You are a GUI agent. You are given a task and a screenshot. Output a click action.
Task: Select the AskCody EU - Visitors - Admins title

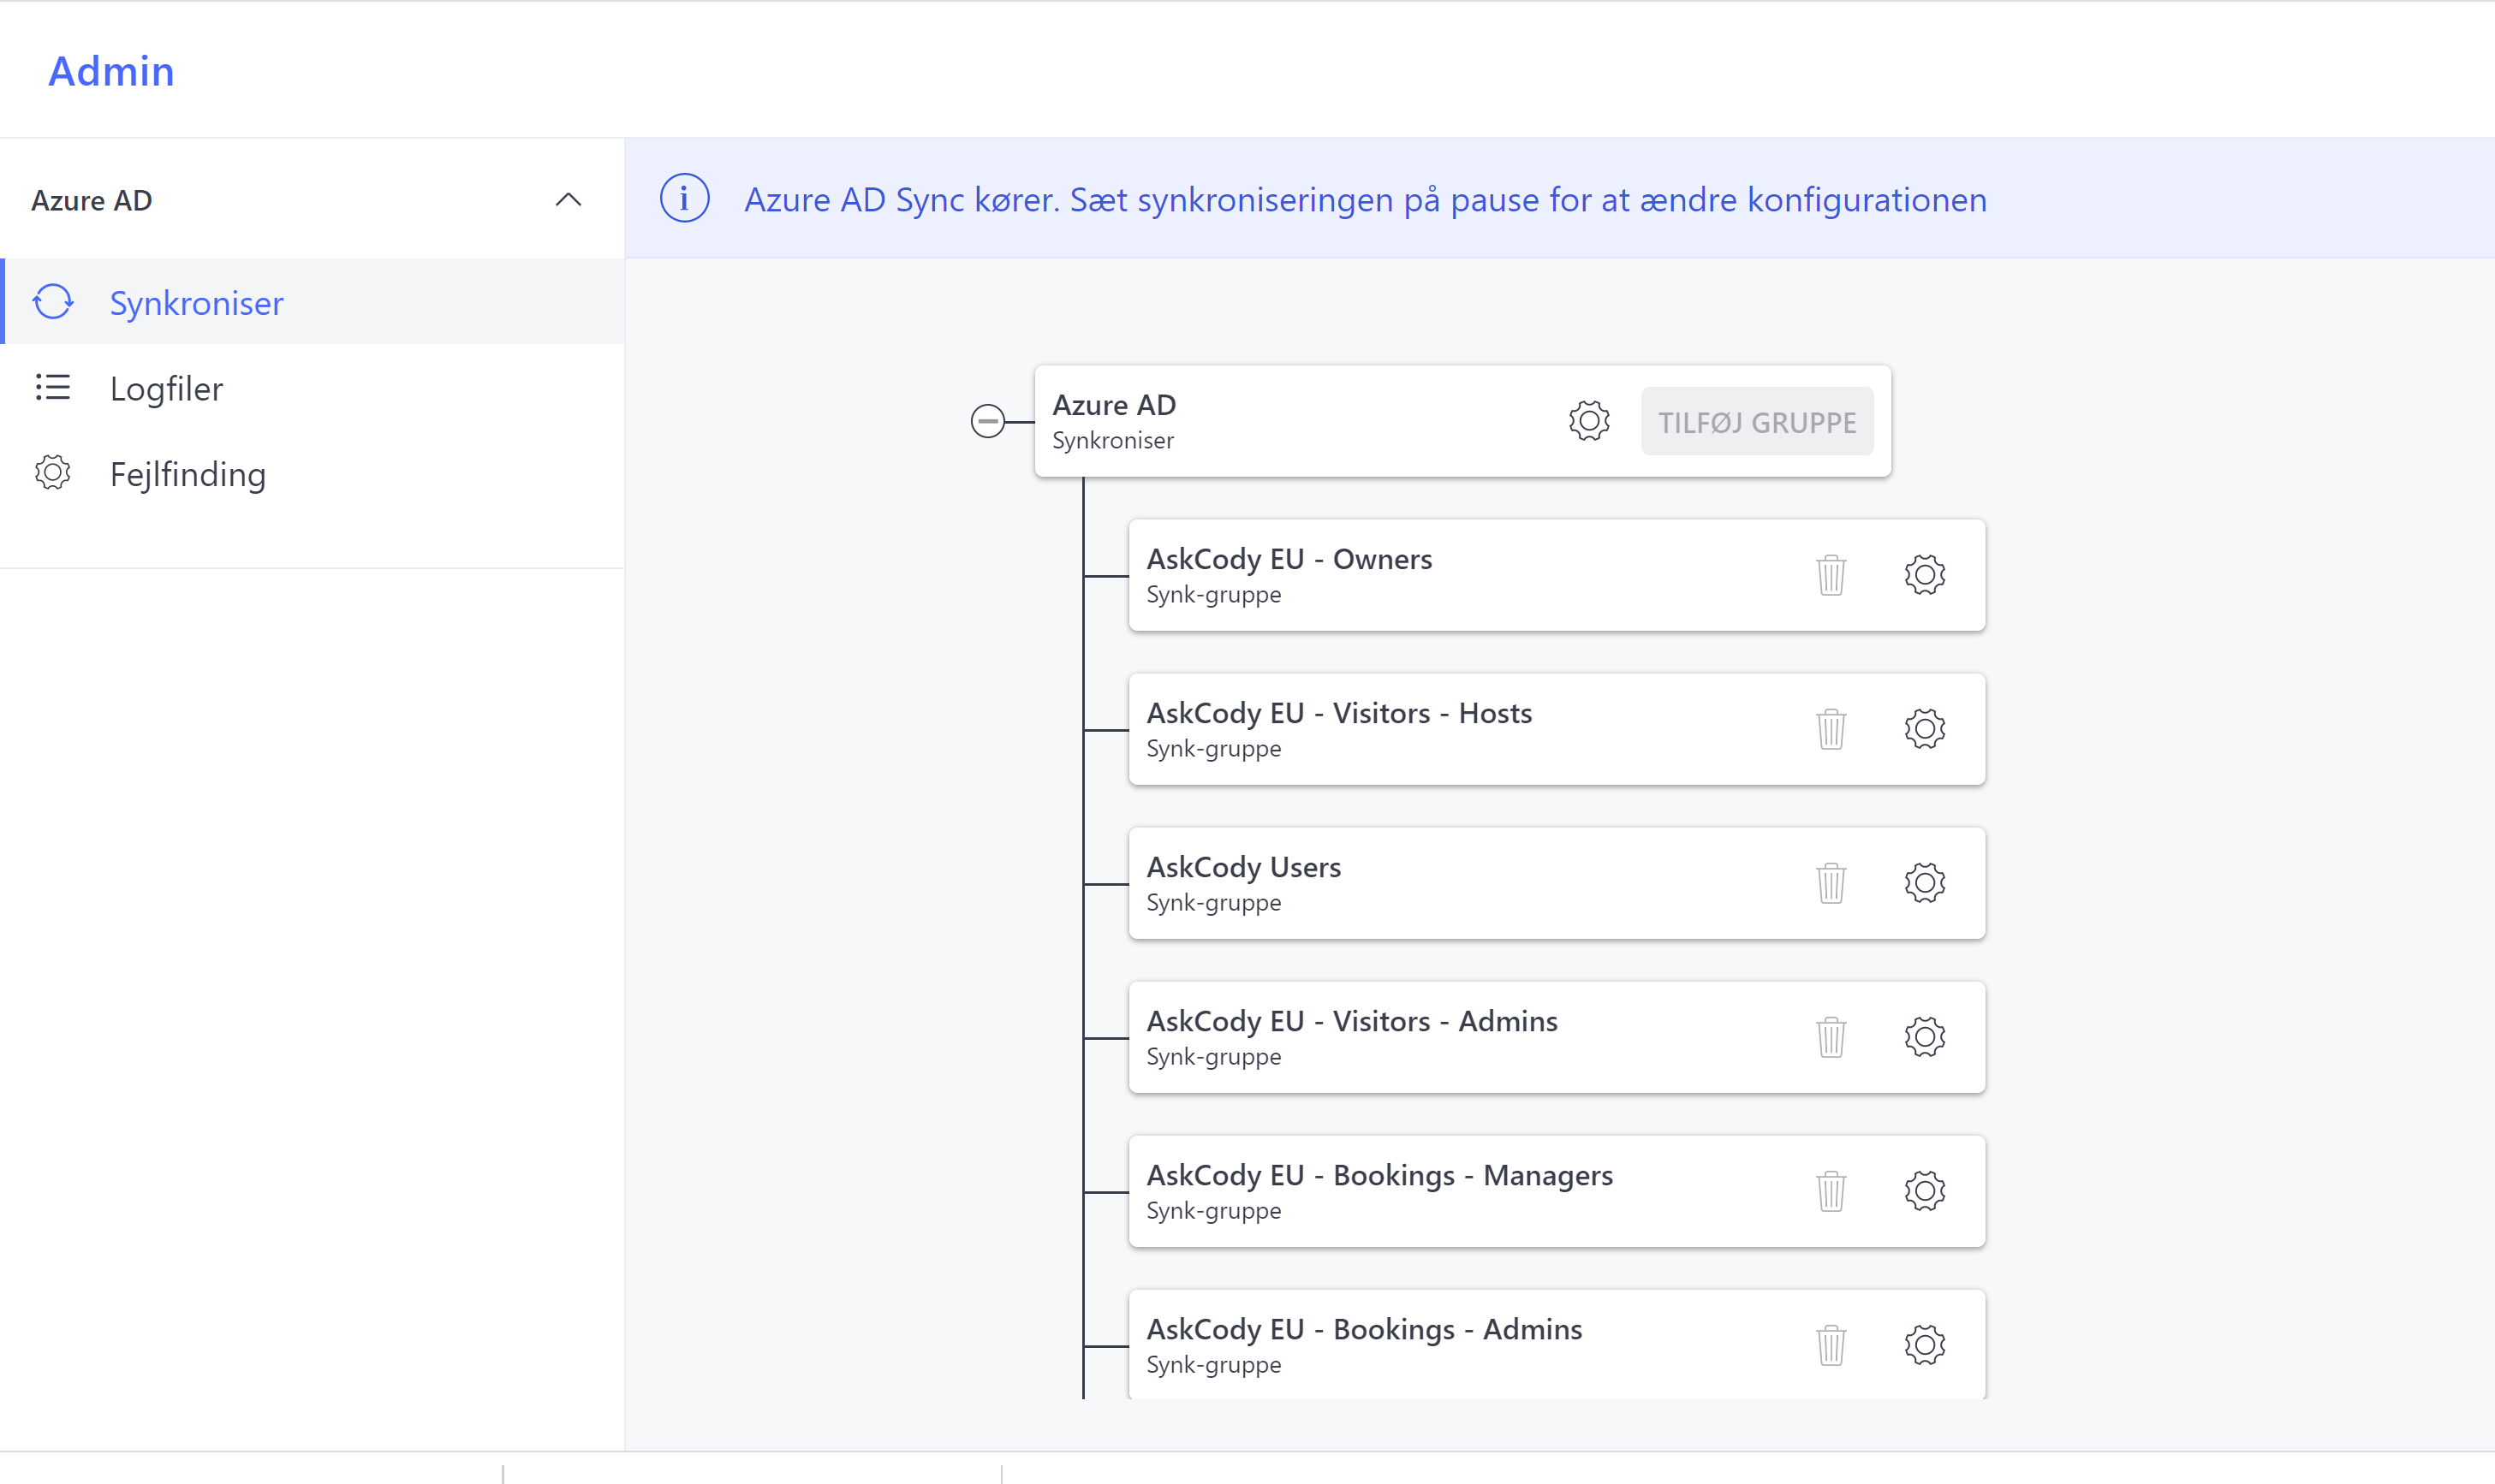(x=1352, y=1021)
